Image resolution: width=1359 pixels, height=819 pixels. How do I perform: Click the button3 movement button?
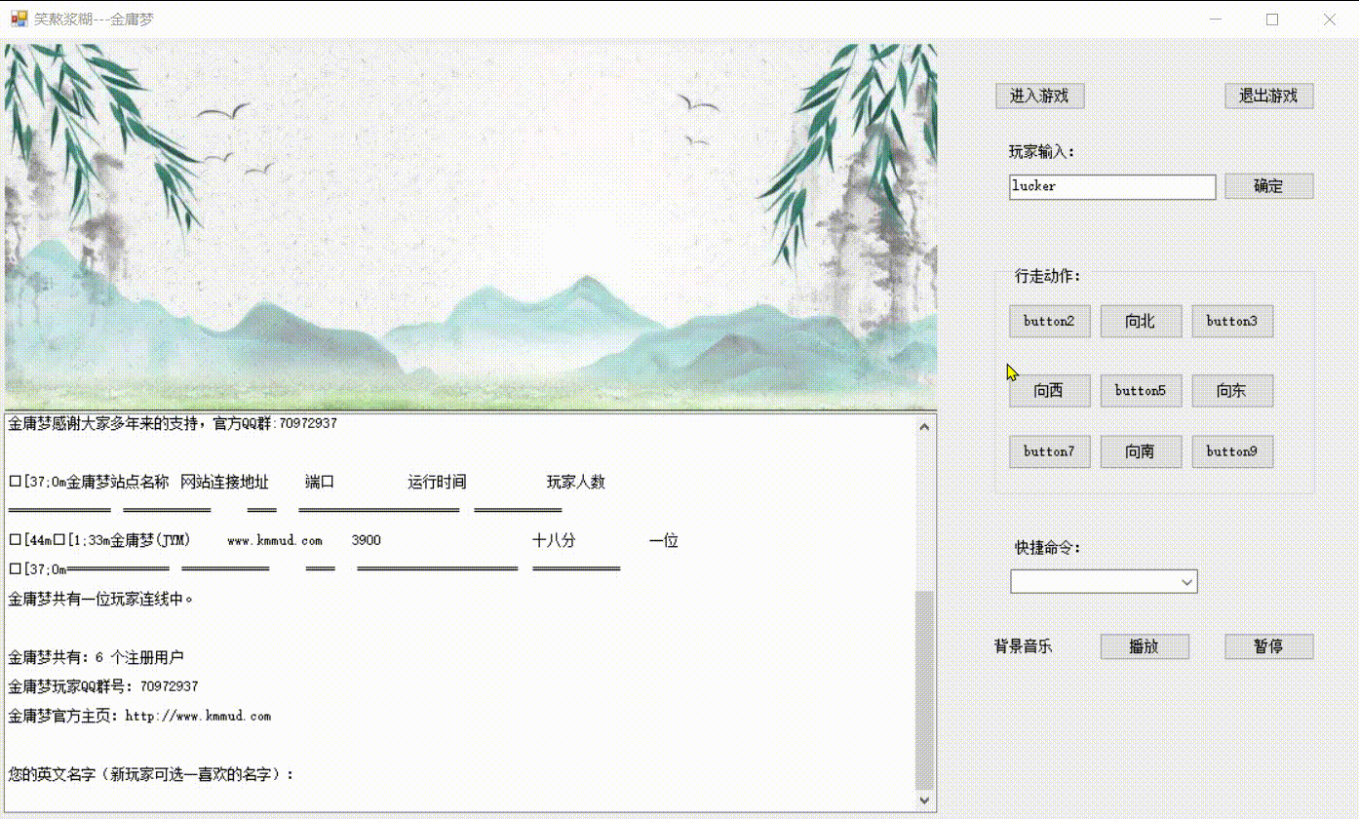pos(1232,321)
